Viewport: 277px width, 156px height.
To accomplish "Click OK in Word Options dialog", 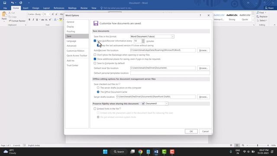I will [x=191, y=131].
